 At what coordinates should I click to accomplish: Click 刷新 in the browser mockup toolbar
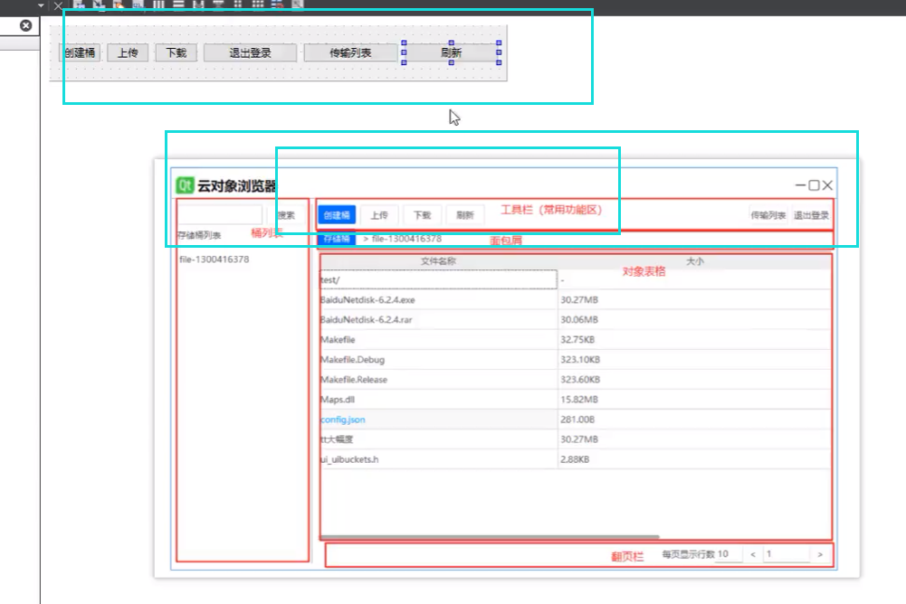click(x=465, y=215)
